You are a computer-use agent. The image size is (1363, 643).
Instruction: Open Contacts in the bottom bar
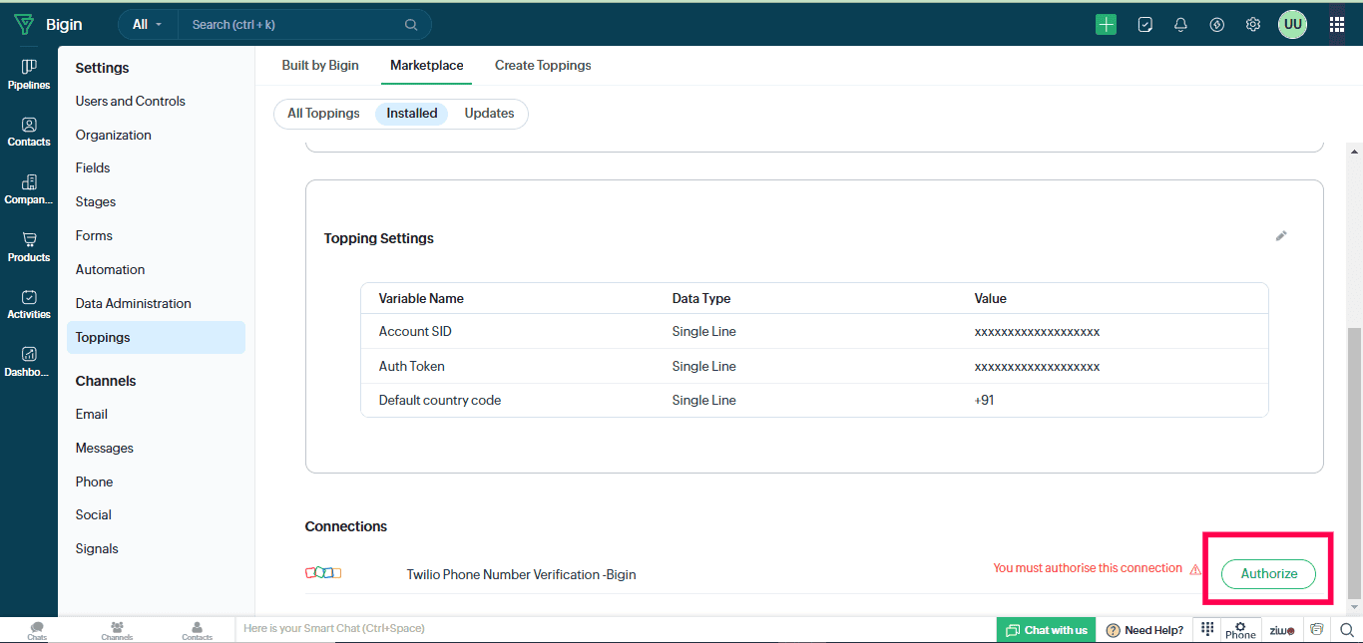tap(197, 630)
